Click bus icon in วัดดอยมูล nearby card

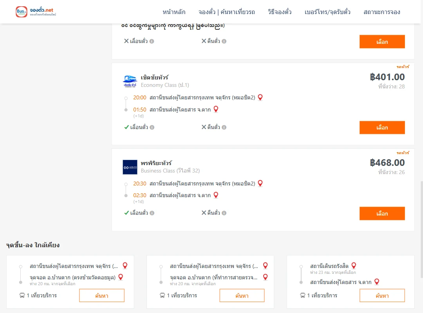pos(22,295)
